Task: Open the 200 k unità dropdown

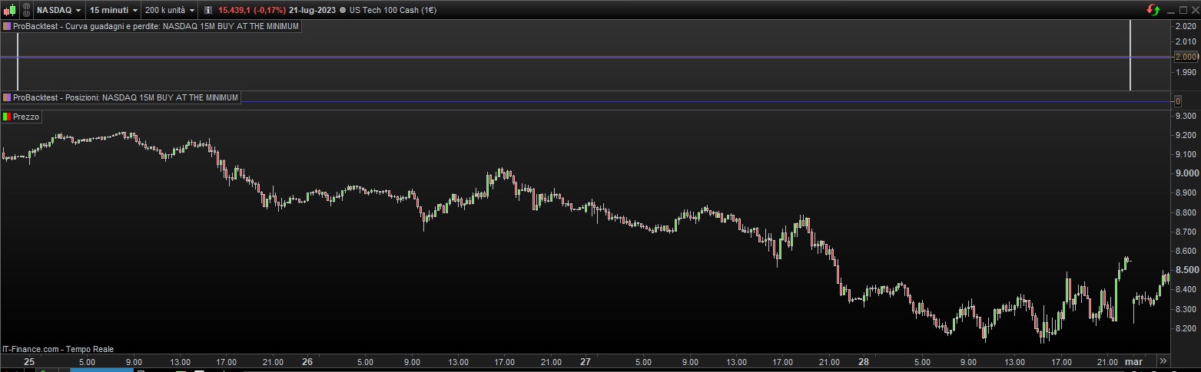Action: coord(170,10)
